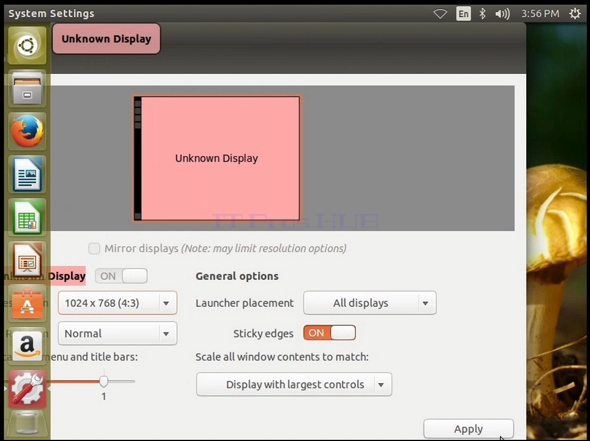Open the Ubuntu Dash home launcher icon
This screenshot has height=441, width=590.
[27, 45]
